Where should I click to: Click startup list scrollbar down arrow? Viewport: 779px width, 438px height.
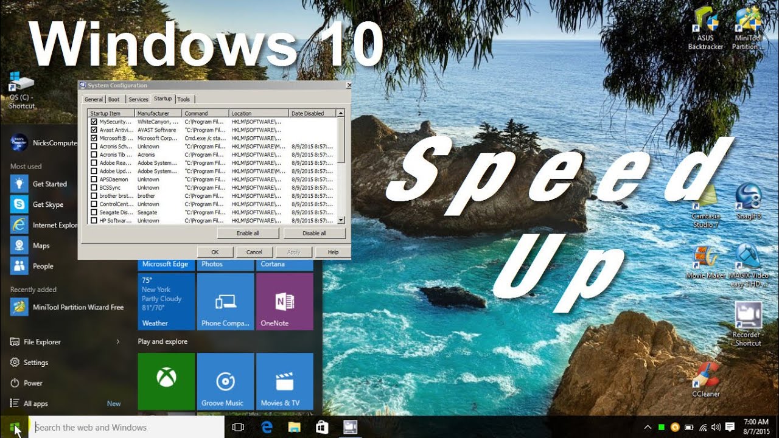[341, 220]
